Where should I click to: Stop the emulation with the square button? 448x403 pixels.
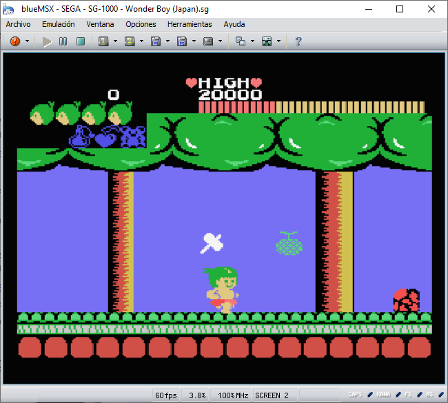(81, 42)
